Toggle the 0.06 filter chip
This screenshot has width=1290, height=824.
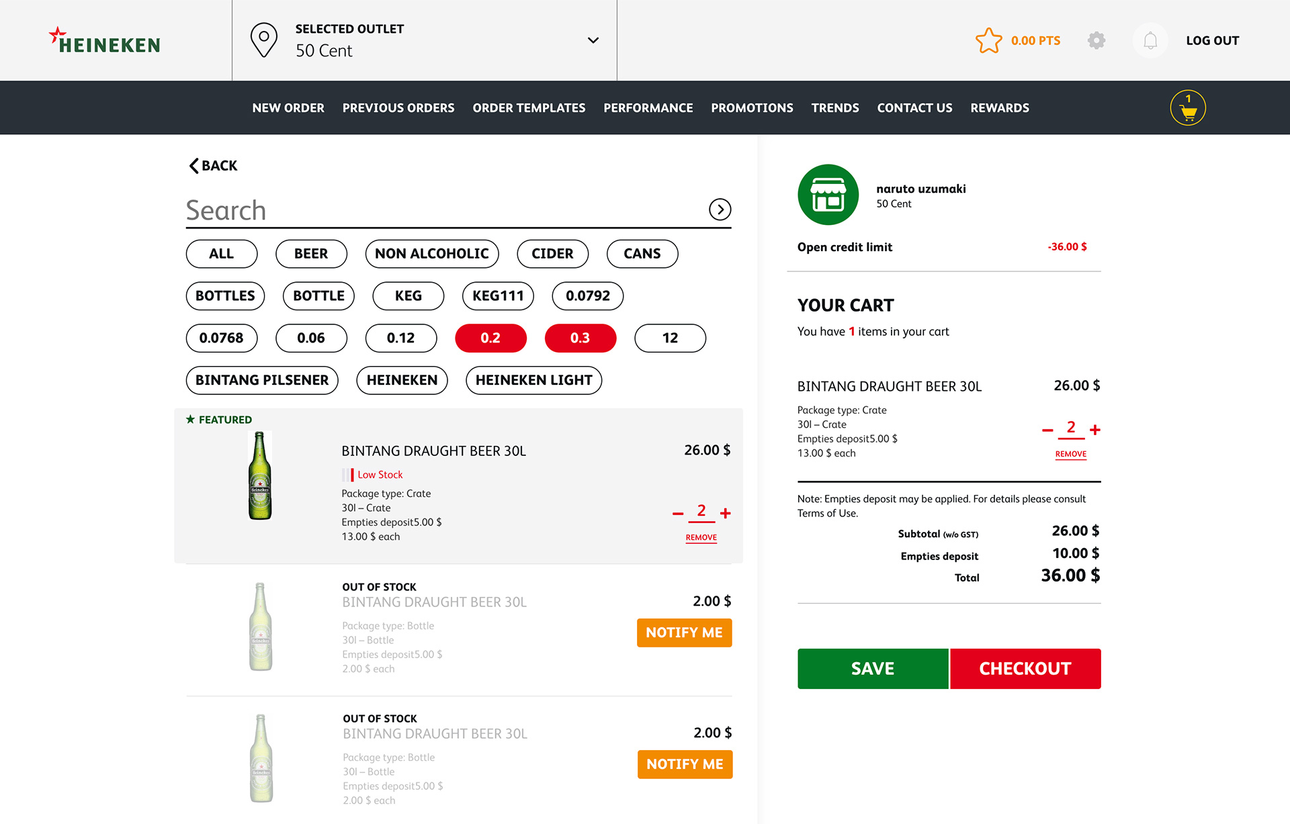[x=311, y=338]
